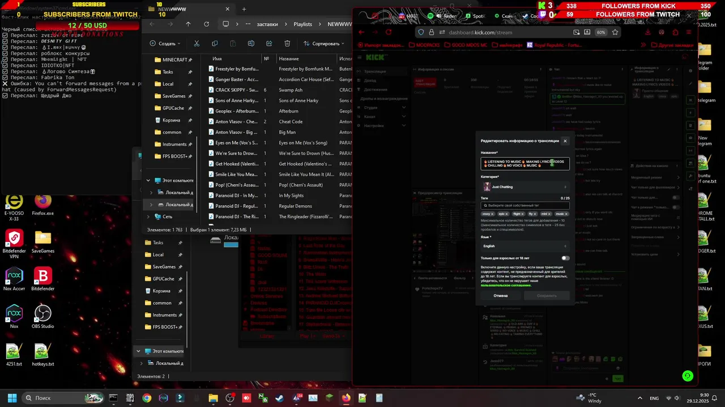Click the Delete trash icon in Explorer
The height and width of the screenshot is (407, 725).
[x=287, y=44]
